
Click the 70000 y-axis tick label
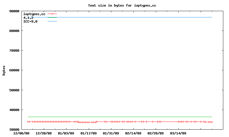tap(14, 51)
